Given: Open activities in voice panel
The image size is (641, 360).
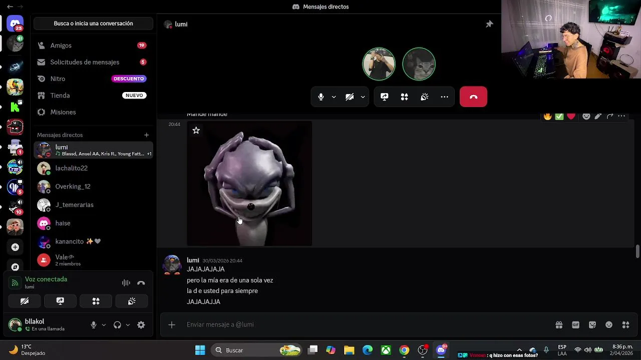Looking at the screenshot, I should tap(96, 301).
